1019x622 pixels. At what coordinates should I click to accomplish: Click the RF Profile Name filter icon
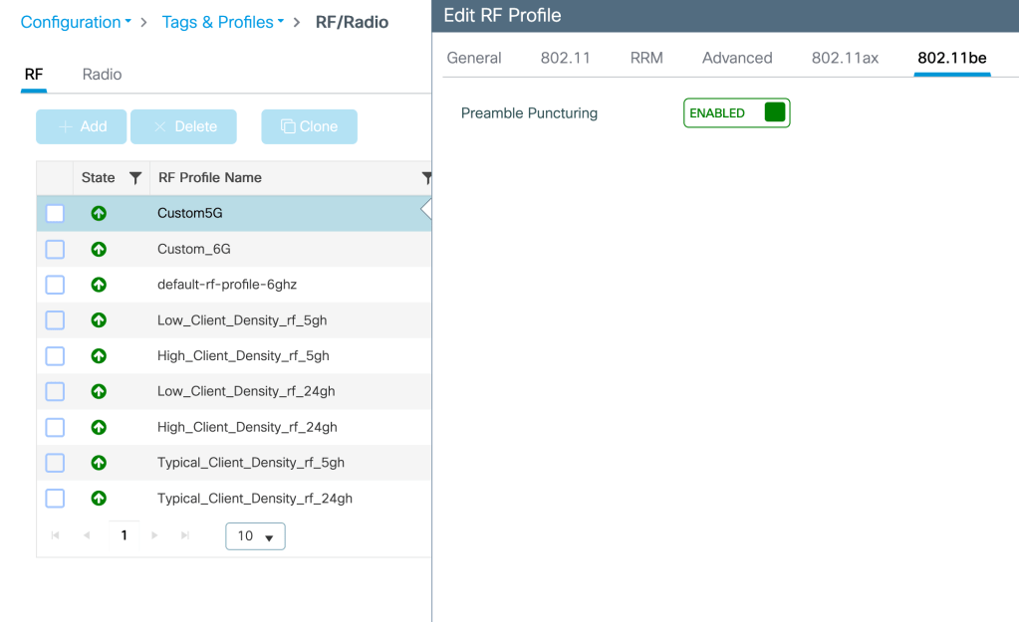pyautogui.click(x=426, y=178)
